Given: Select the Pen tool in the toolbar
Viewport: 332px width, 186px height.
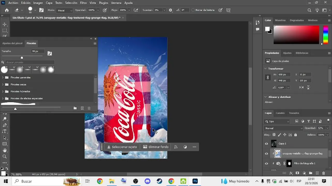Looking at the screenshot, I should click(5, 125).
